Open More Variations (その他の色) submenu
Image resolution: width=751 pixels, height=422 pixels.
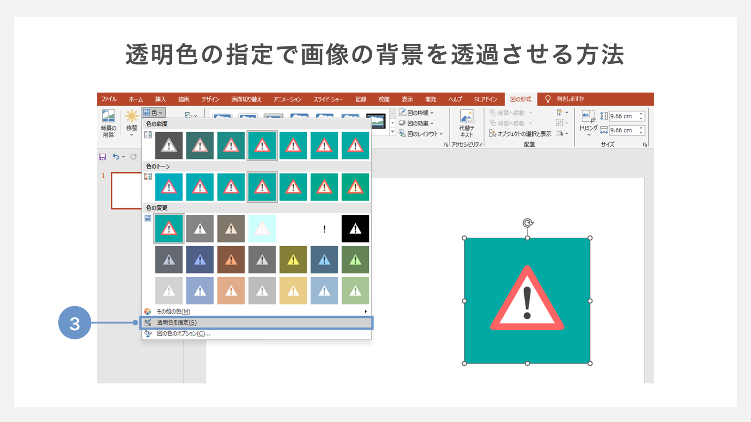(x=256, y=311)
